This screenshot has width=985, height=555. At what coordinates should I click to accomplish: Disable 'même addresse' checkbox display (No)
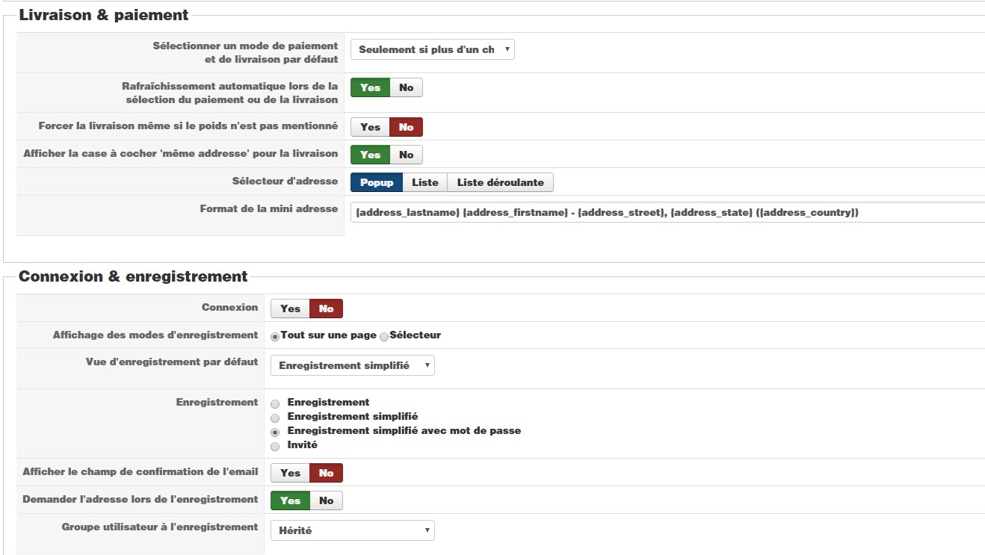406,155
